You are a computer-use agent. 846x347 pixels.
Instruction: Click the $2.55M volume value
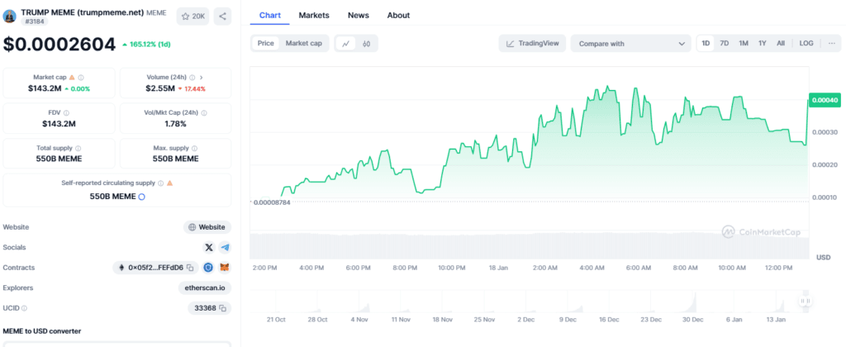click(159, 88)
